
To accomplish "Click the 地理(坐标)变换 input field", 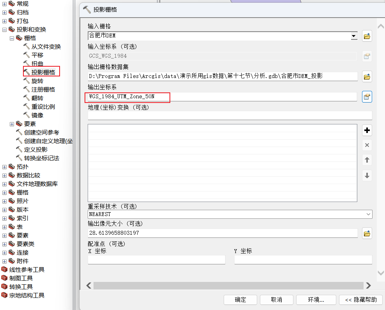I will click(x=230, y=115).
